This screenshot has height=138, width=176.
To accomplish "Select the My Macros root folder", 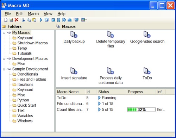I will click(21, 33).
